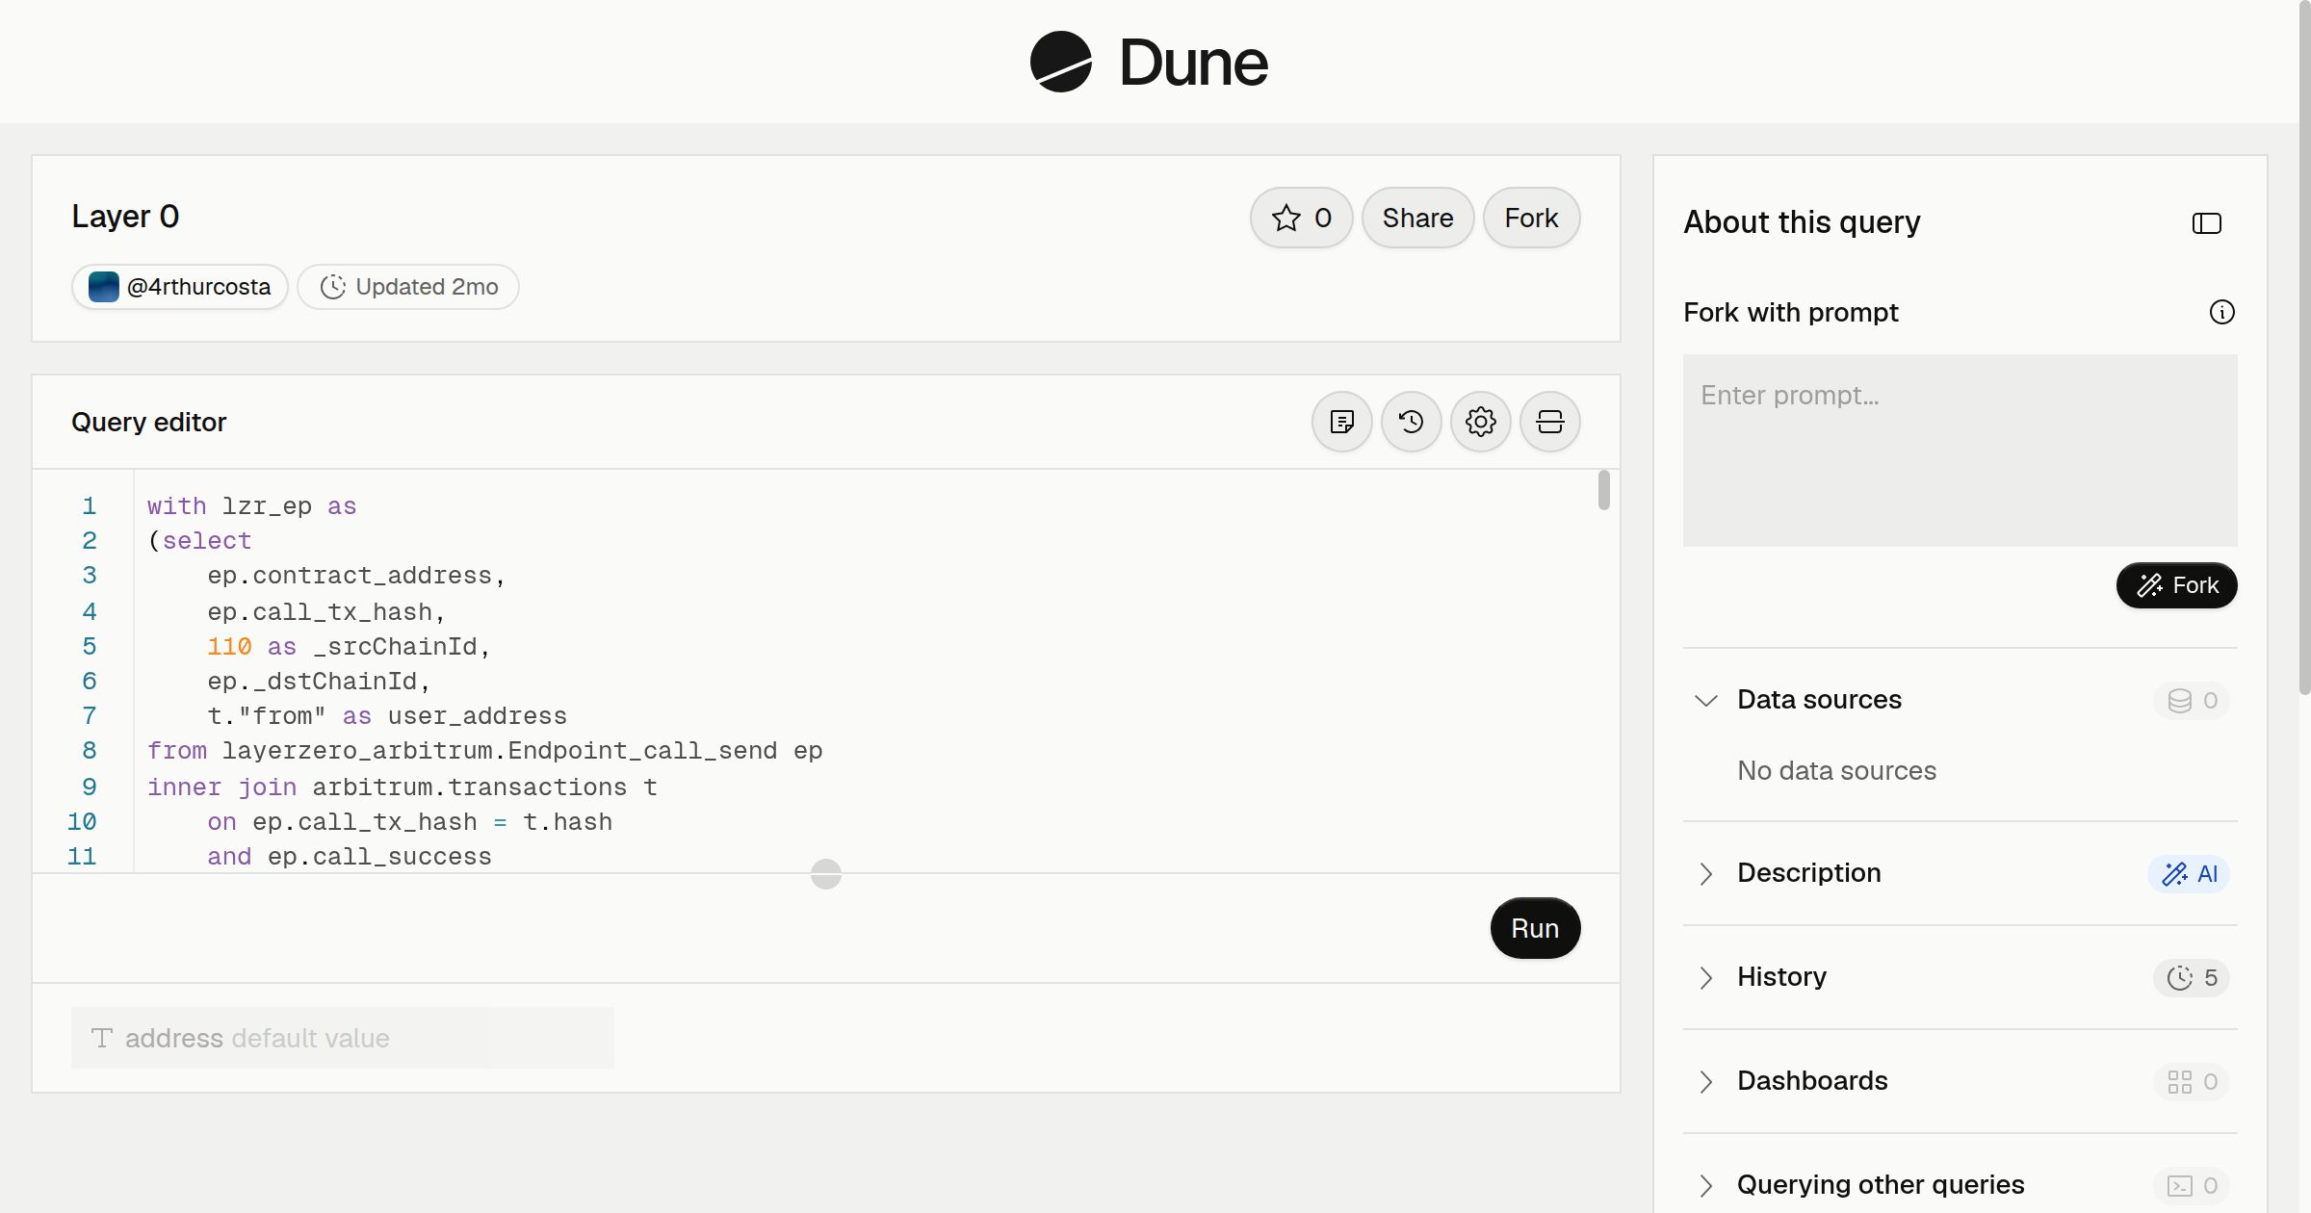Click the Updated 2mo badge
Viewport: 2311px width, 1213px height.
408,287
